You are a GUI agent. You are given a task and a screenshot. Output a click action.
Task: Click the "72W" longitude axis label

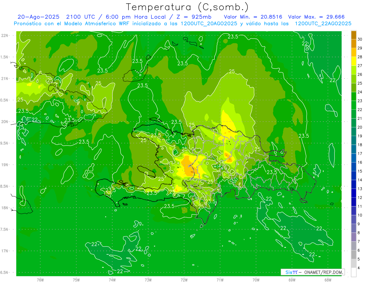tap(184, 280)
